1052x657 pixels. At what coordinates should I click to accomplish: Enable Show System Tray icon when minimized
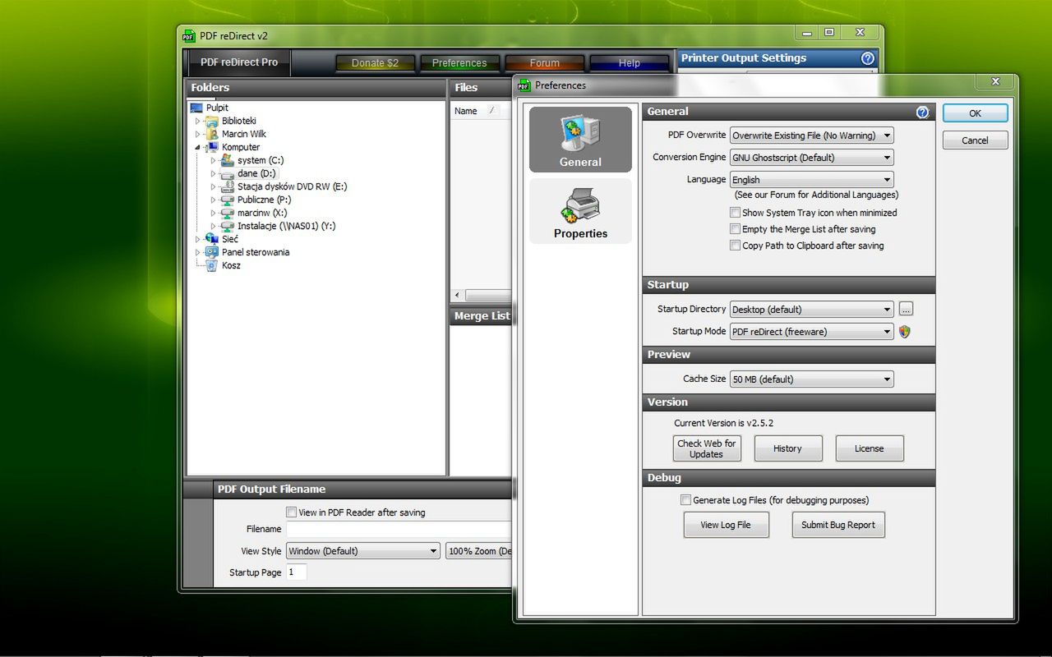(736, 213)
